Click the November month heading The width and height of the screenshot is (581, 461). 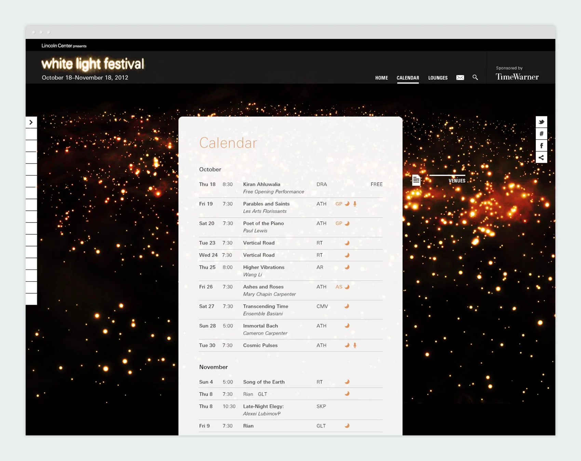pos(213,367)
